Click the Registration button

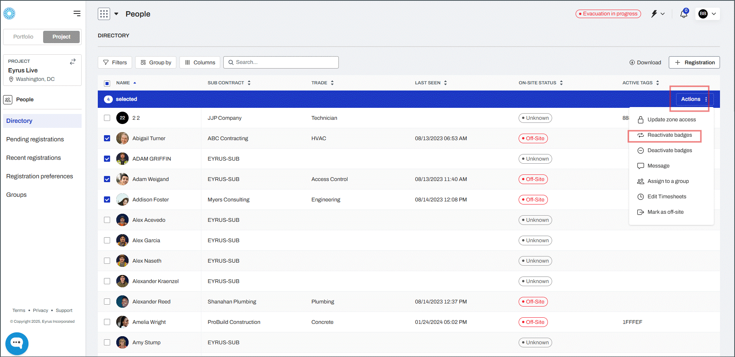694,62
